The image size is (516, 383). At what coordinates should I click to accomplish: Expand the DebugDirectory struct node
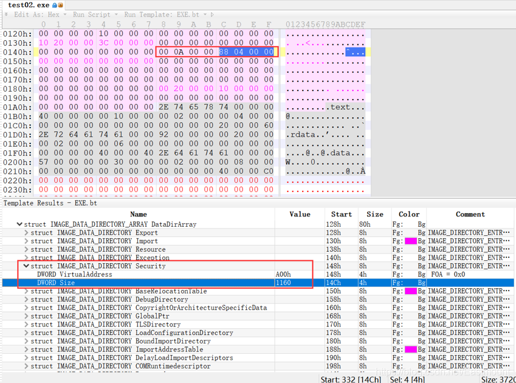tap(26, 300)
